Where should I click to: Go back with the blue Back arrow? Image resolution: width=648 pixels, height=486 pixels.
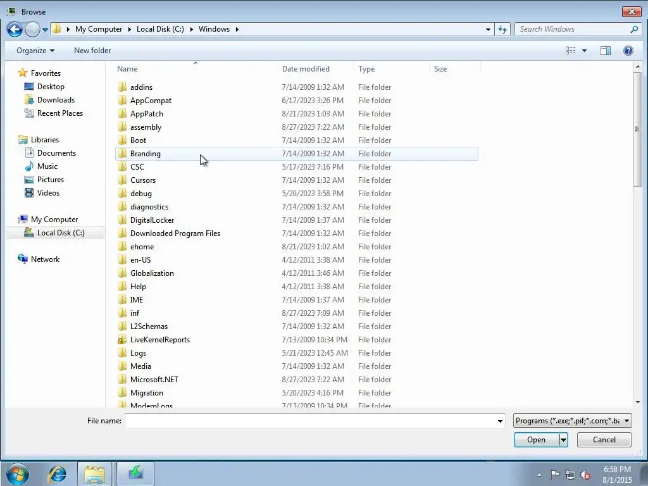point(15,29)
